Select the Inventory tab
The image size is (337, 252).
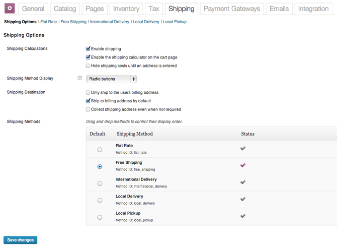(126, 9)
